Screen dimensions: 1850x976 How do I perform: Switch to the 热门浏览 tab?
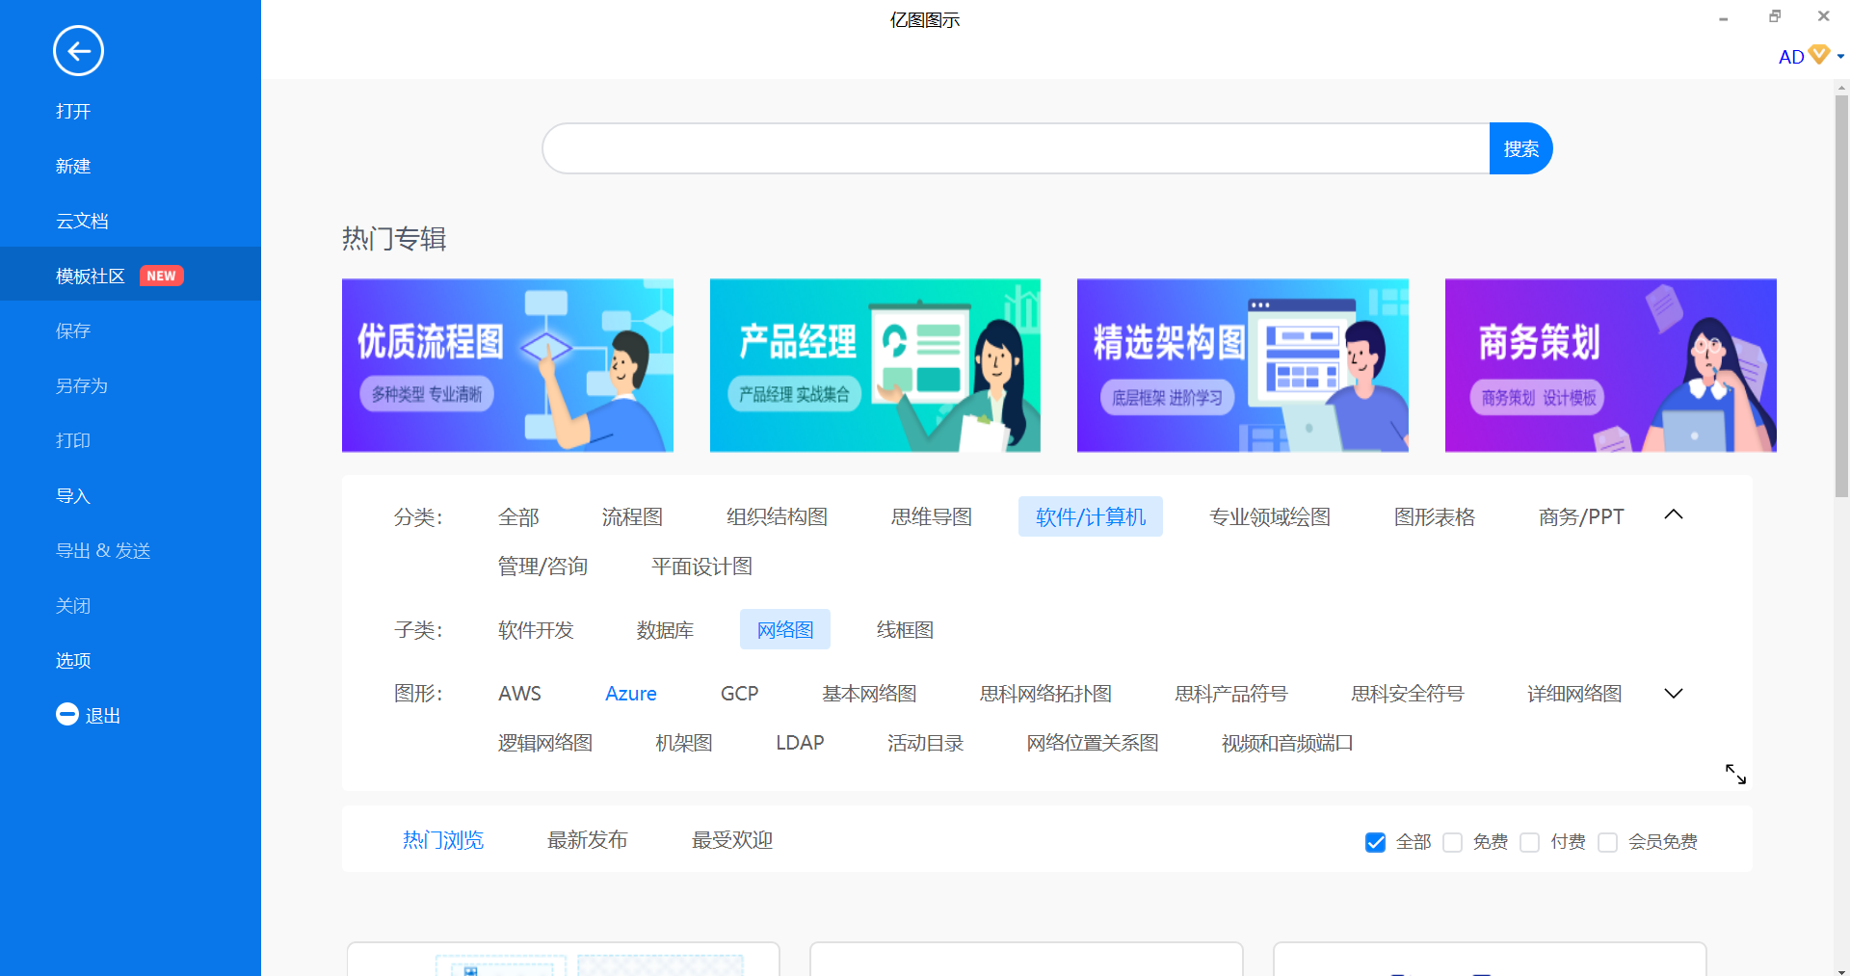[443, 840]
